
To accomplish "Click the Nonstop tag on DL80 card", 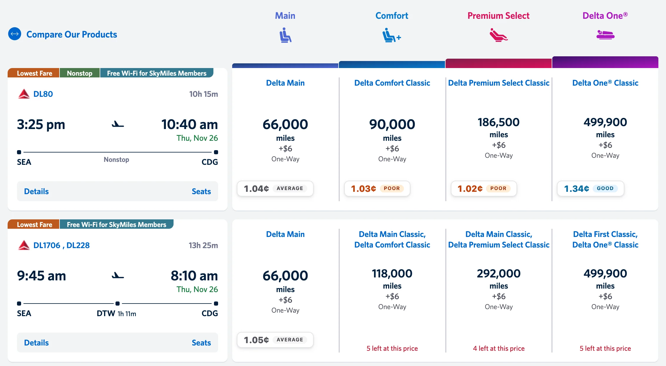I will point(79,73).
